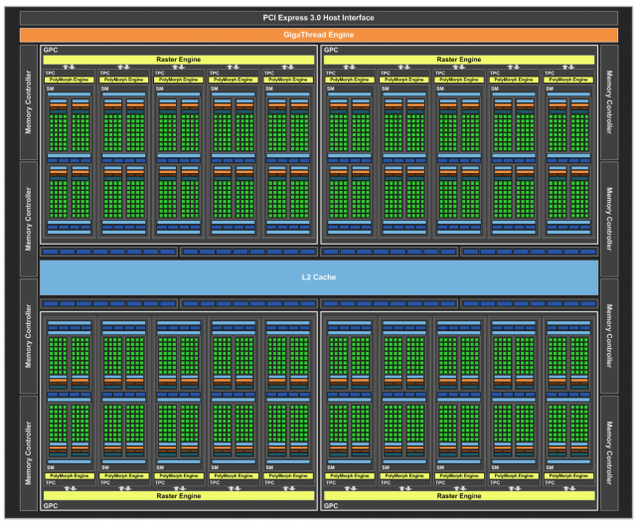Click the PCI Express 3.0 Host Interface bar

[x=318, y=19]
